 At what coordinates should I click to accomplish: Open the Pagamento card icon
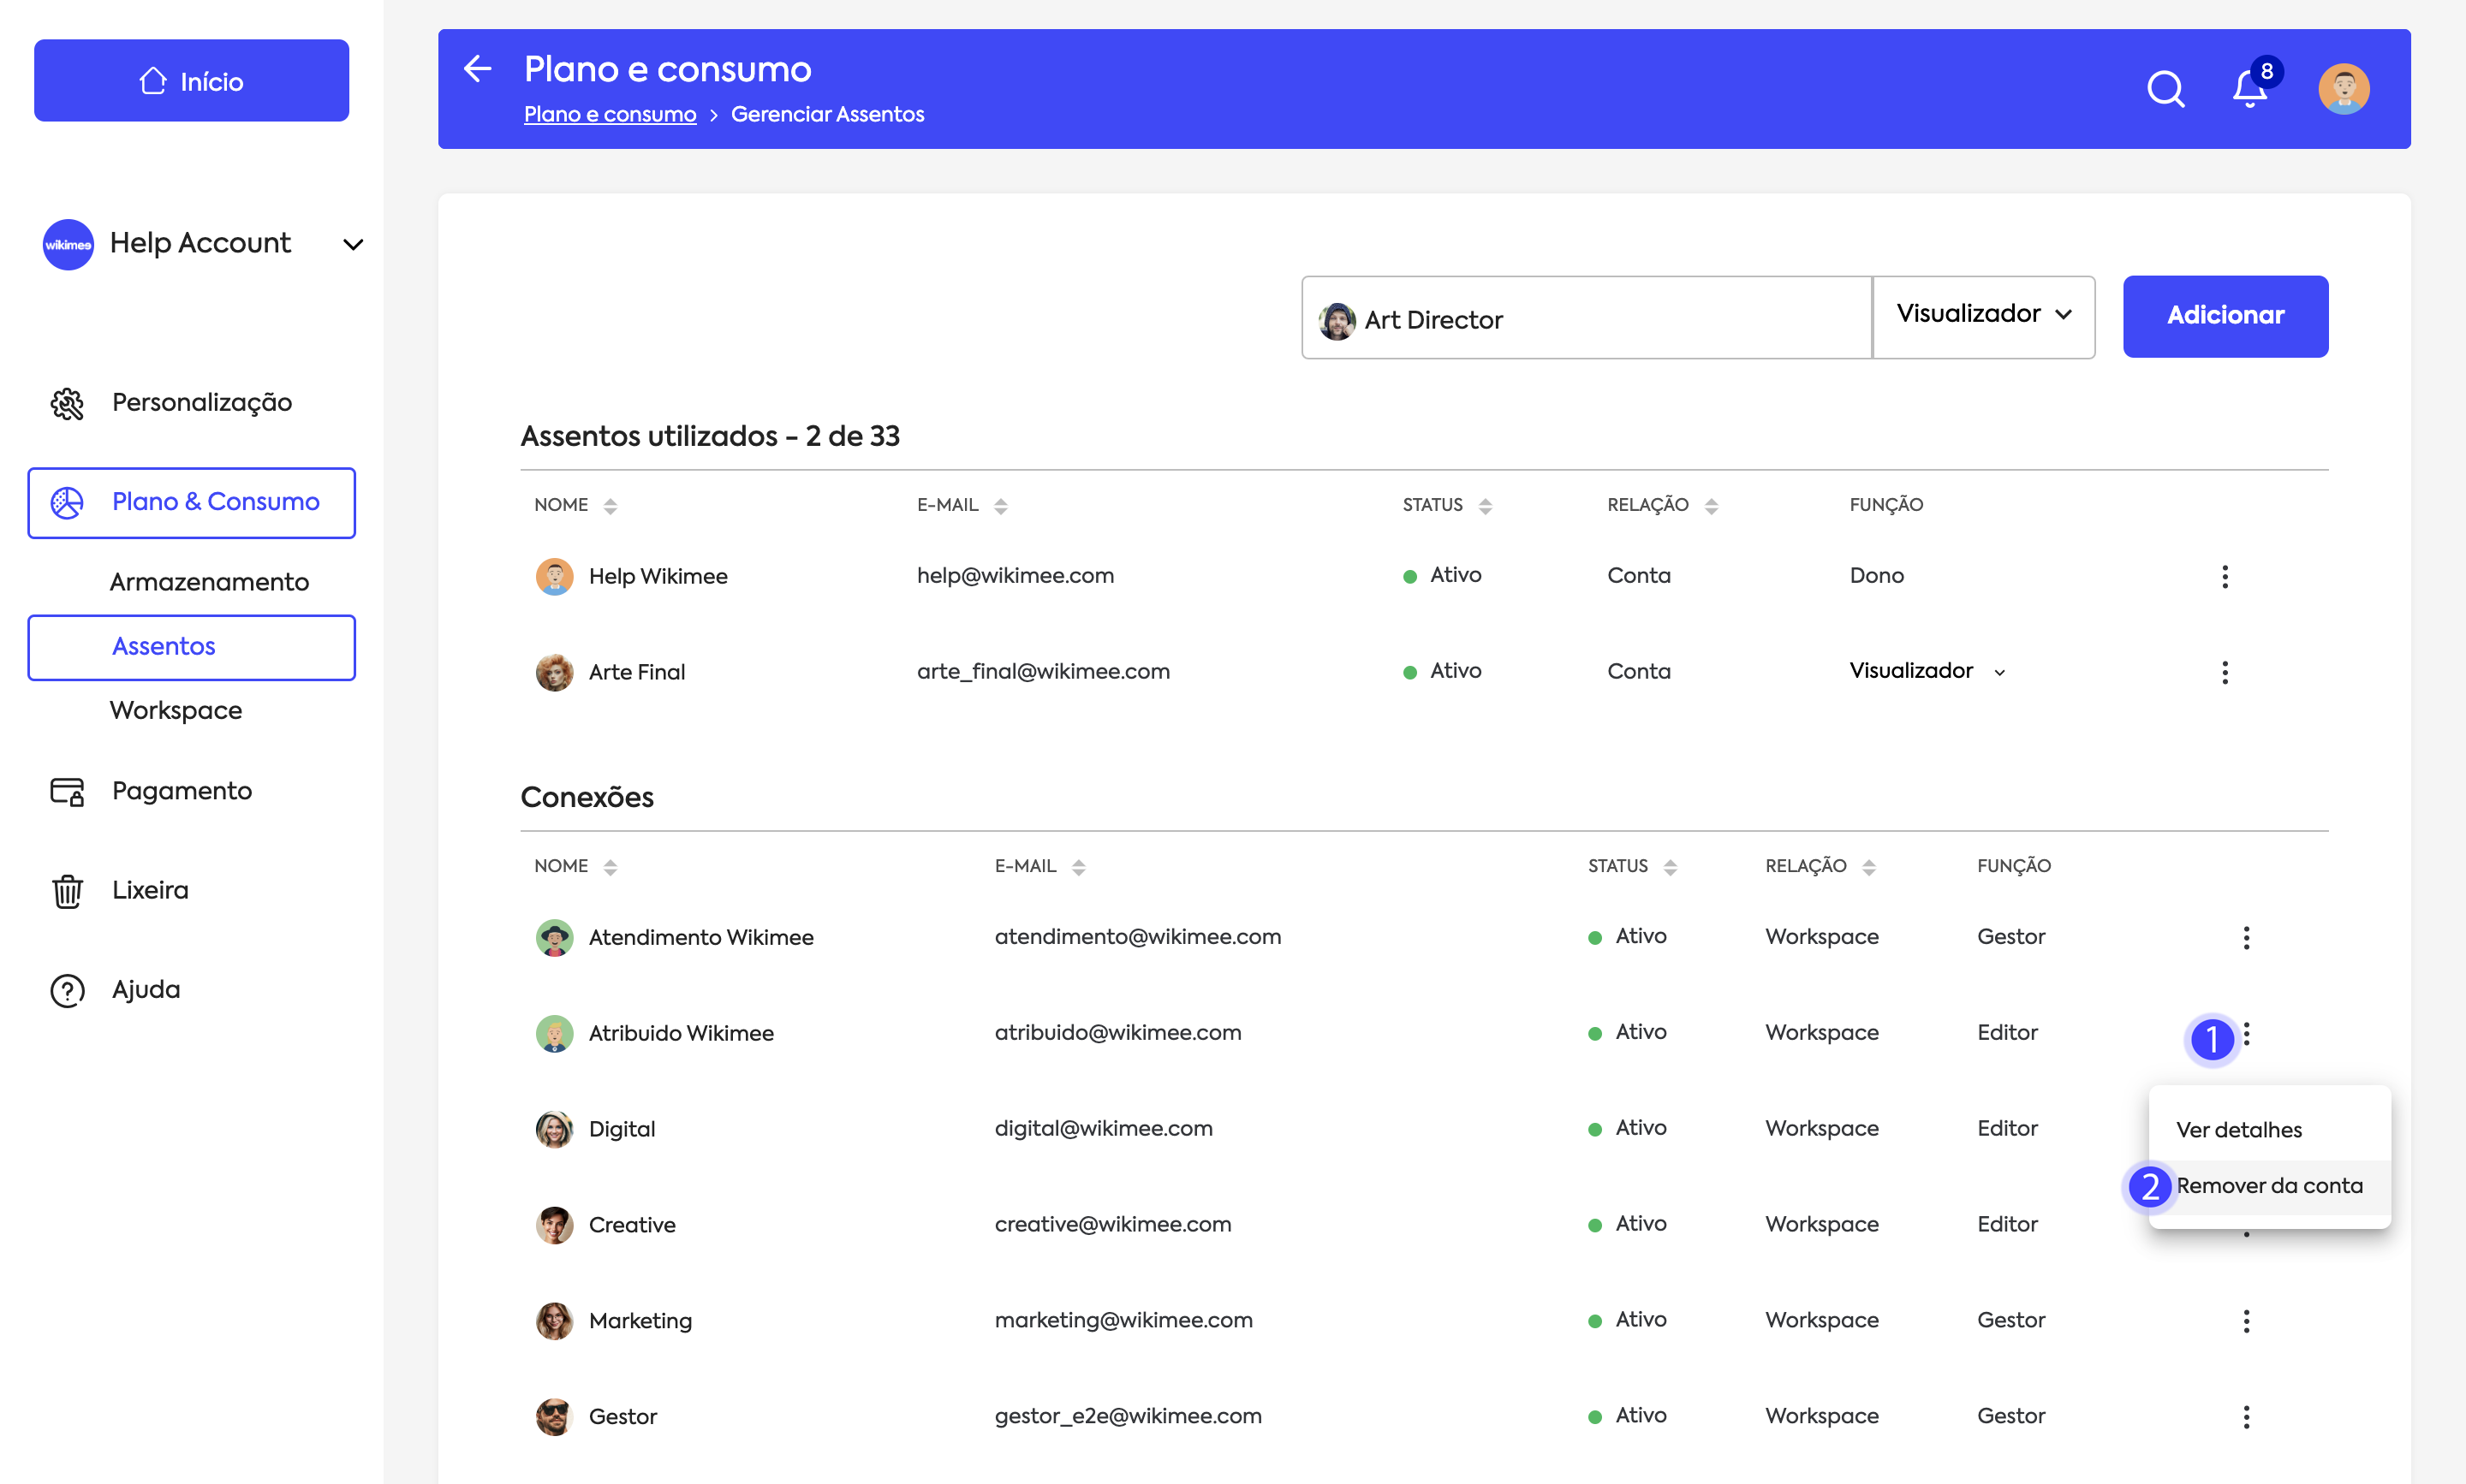point(67,791)
